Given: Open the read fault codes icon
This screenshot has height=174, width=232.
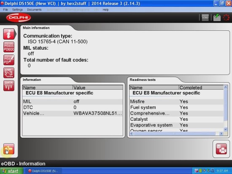Looking at the screenshot, I should (x=9, y=47).
